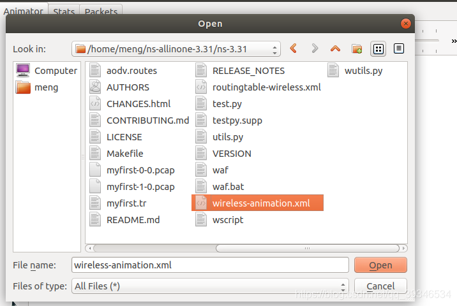
Task: Click the testpy.supp file icon
Action: pos(201,120)
